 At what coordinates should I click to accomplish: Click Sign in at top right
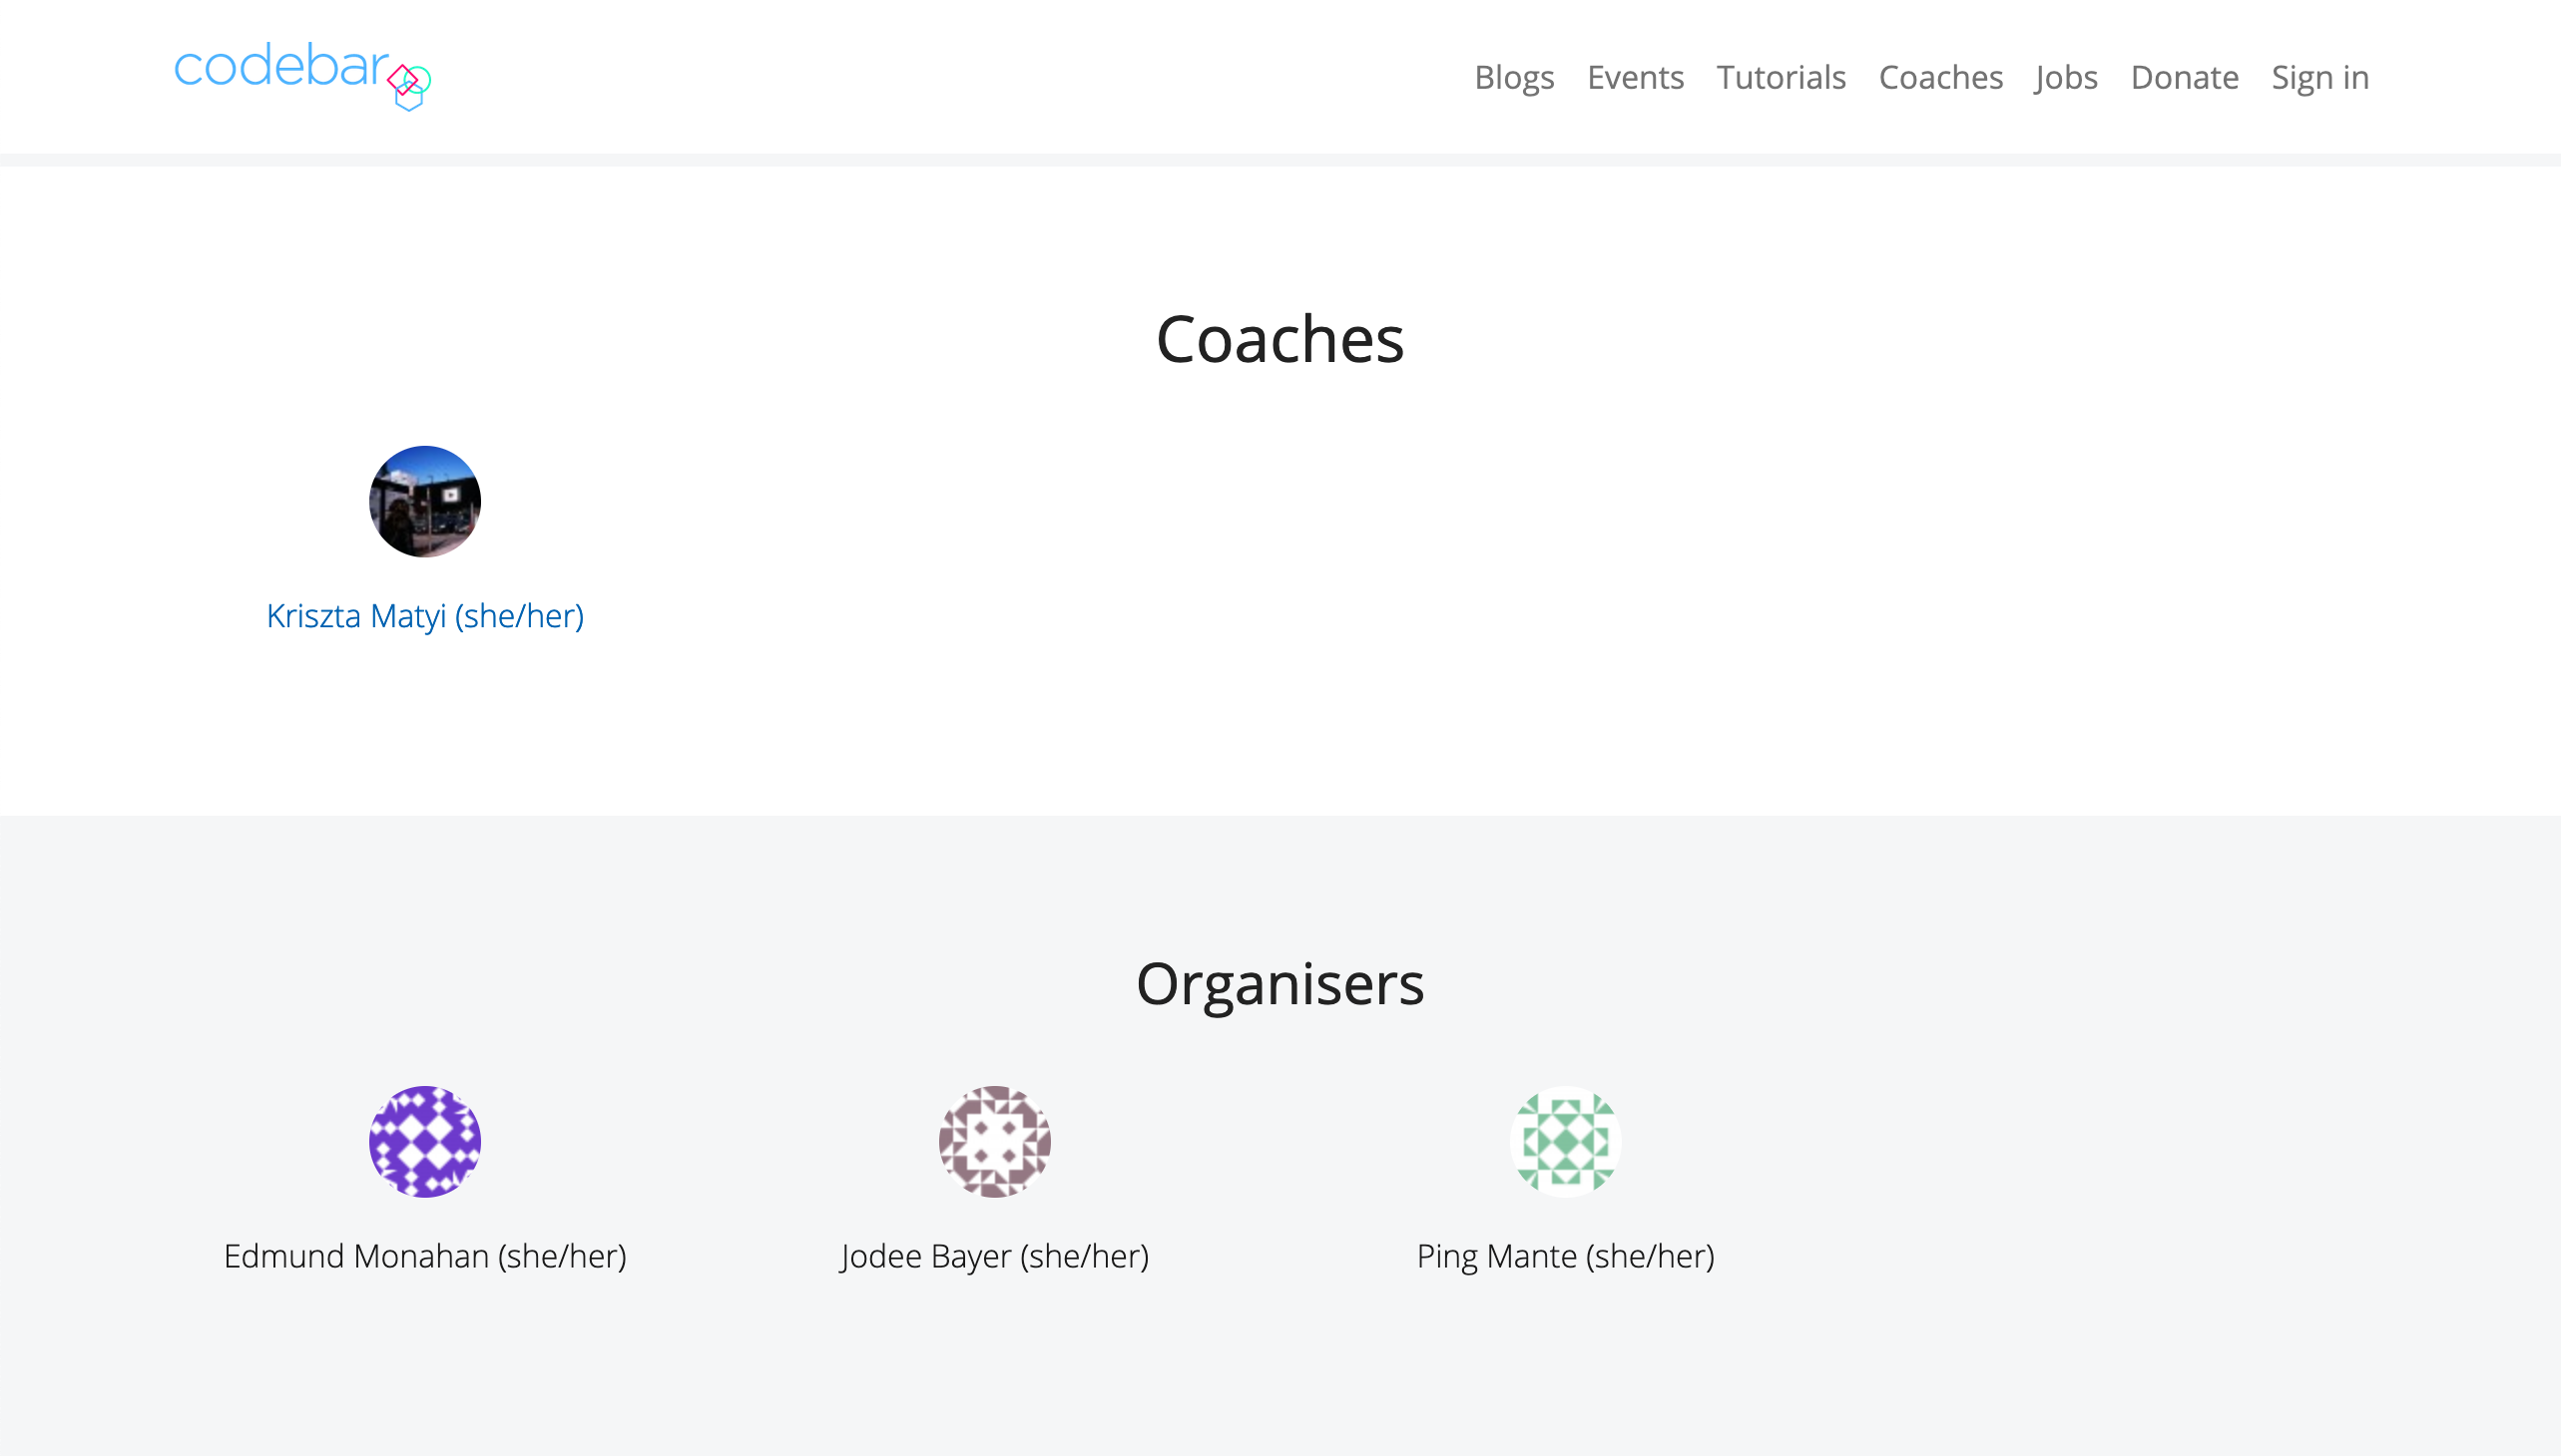[2318, 77]
